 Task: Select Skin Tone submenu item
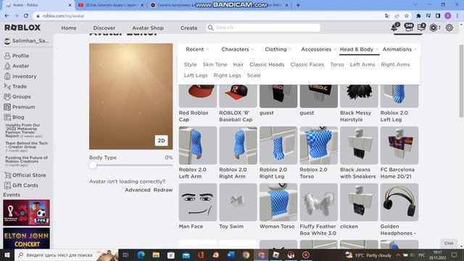pyautogui.click(x=215, y=65)
